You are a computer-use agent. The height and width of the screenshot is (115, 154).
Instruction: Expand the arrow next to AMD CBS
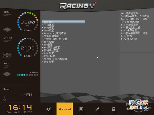pos(42,22)
